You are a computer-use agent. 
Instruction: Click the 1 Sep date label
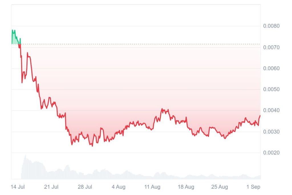[x=253, y=187]
